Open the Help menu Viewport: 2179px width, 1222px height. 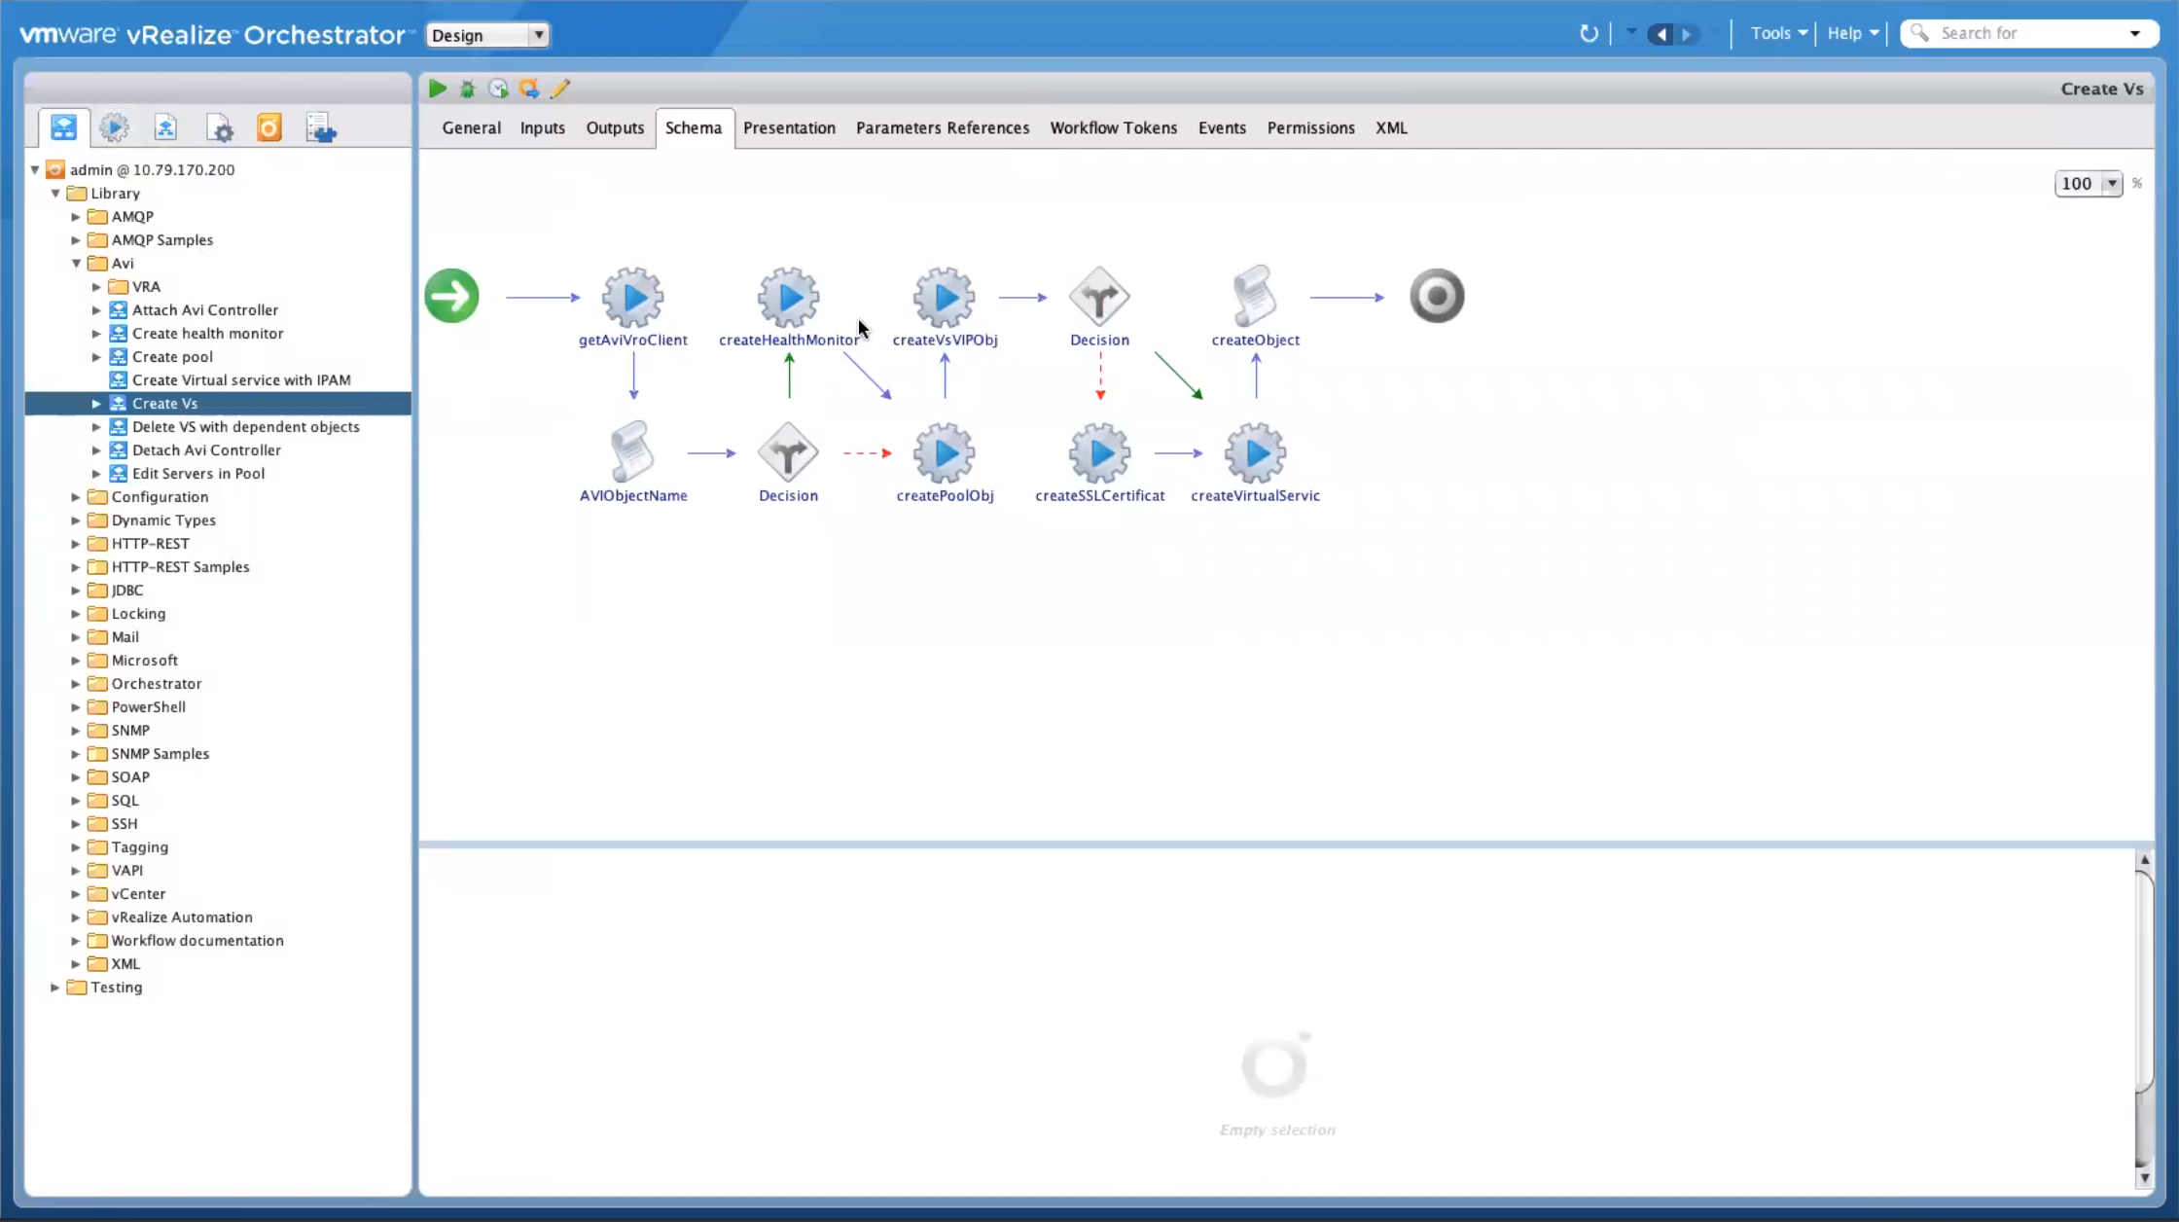(1852, 33)
